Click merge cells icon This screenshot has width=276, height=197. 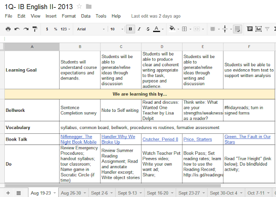(x=197, y=29)
